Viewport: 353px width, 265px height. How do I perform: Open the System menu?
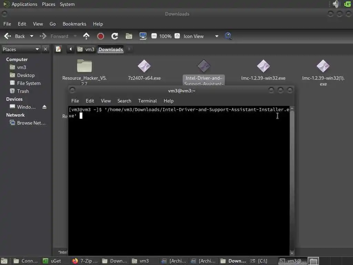(67, 4)
